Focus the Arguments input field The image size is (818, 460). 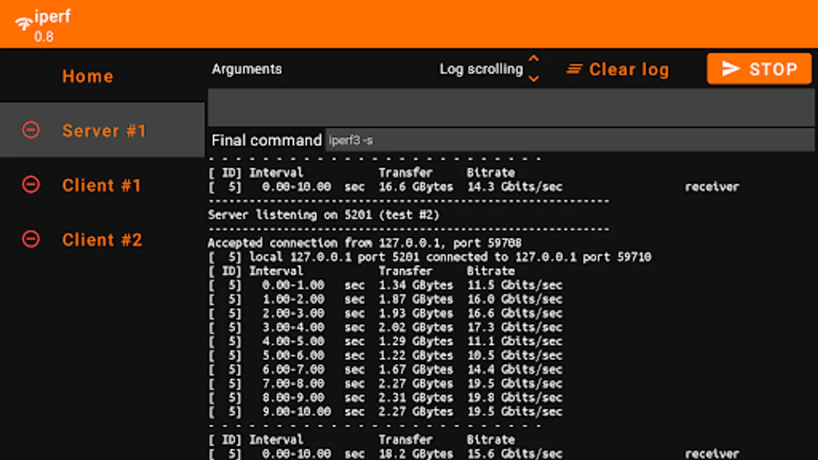coord(511,107)
